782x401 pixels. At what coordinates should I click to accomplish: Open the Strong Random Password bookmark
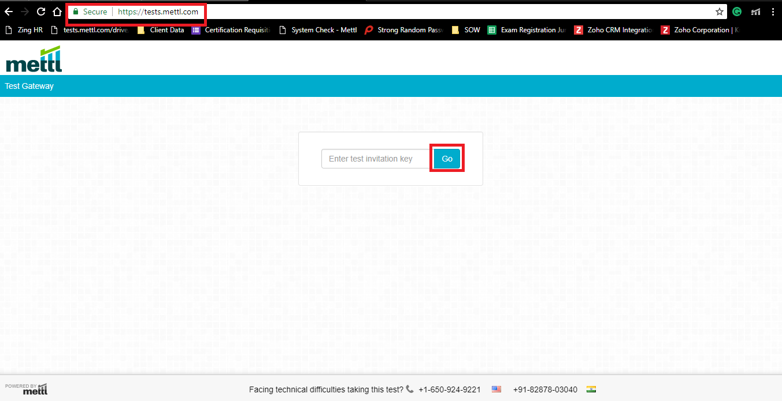click(x=403, y=30)
